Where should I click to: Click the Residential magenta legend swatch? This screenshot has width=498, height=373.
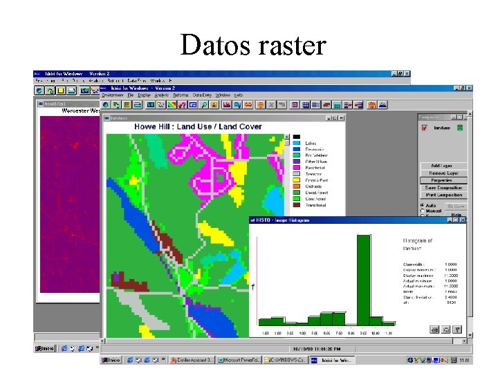(296, 167)
